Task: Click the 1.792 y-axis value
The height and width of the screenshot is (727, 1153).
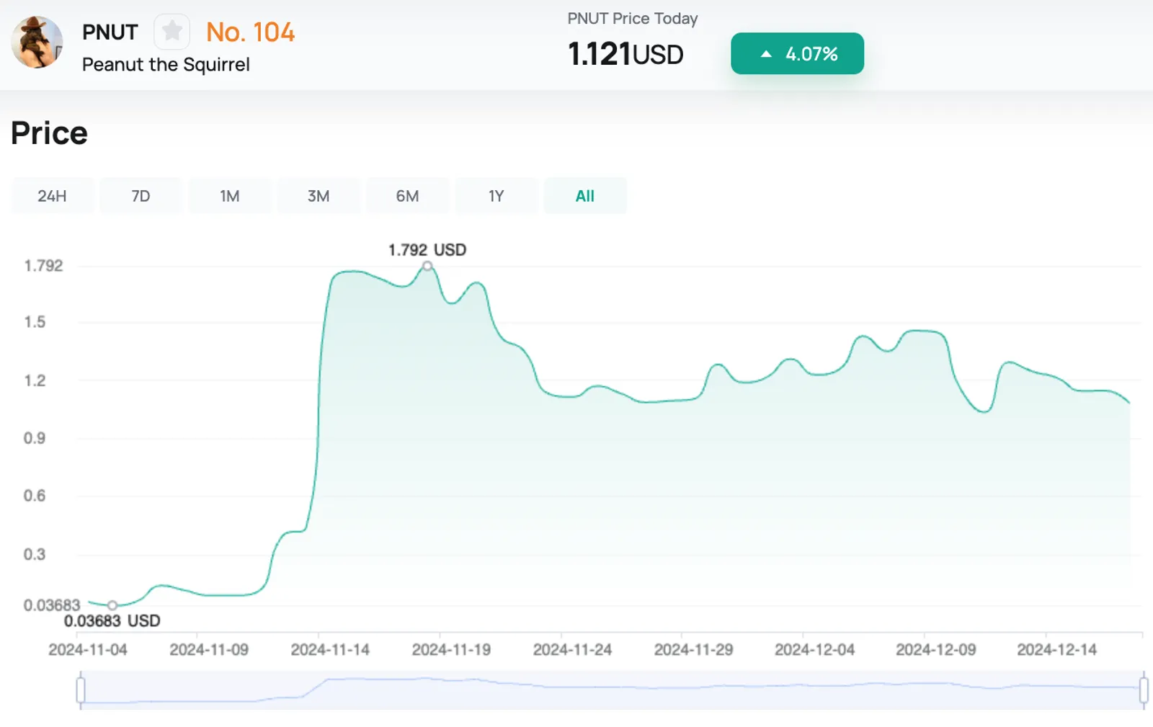Action: [x=43, y=266]
